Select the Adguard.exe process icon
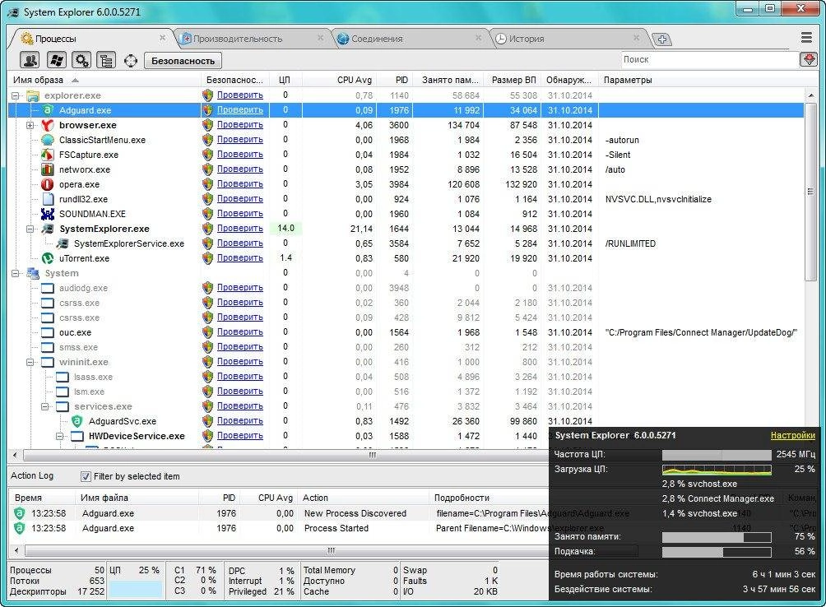 tap(48, 110)
